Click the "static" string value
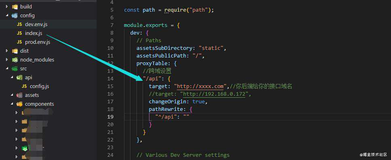This screenshot has height=160, width=391. click(211, 48)
